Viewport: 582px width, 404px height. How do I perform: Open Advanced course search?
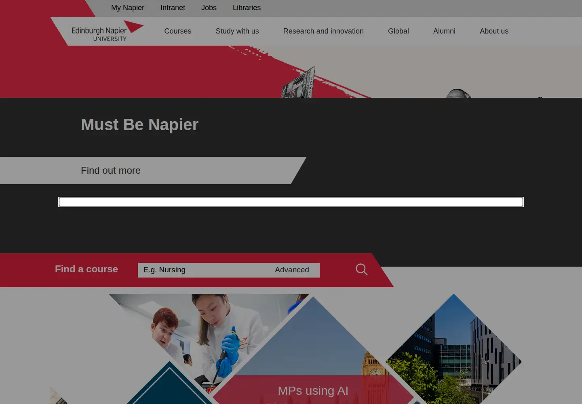[x=292, y=270]
